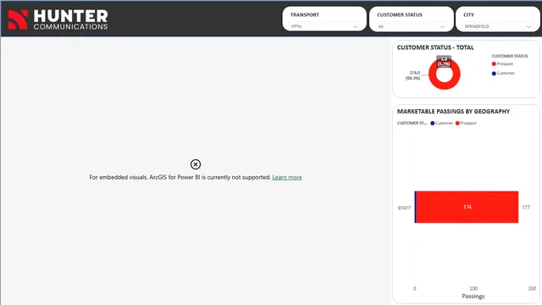
Task: Click the Marketable Passings by Geography title
Action: click(x=453, y=111)
